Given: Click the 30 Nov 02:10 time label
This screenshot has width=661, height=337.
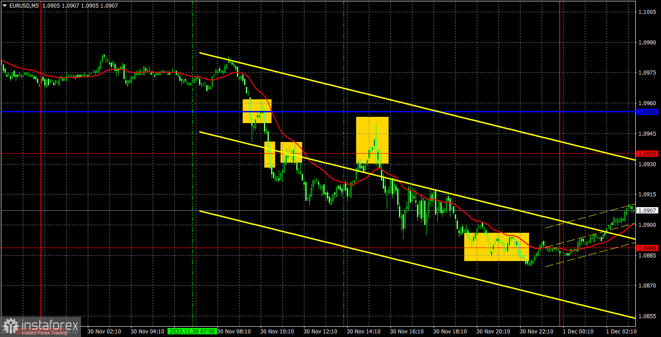Looking at the screenshot, I should pos(104,331).
